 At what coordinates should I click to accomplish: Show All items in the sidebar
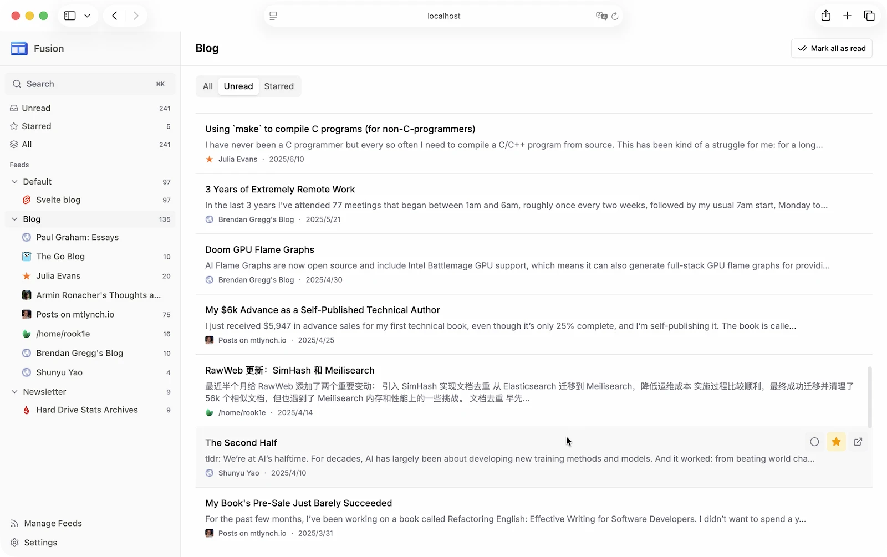pos(90,144)
